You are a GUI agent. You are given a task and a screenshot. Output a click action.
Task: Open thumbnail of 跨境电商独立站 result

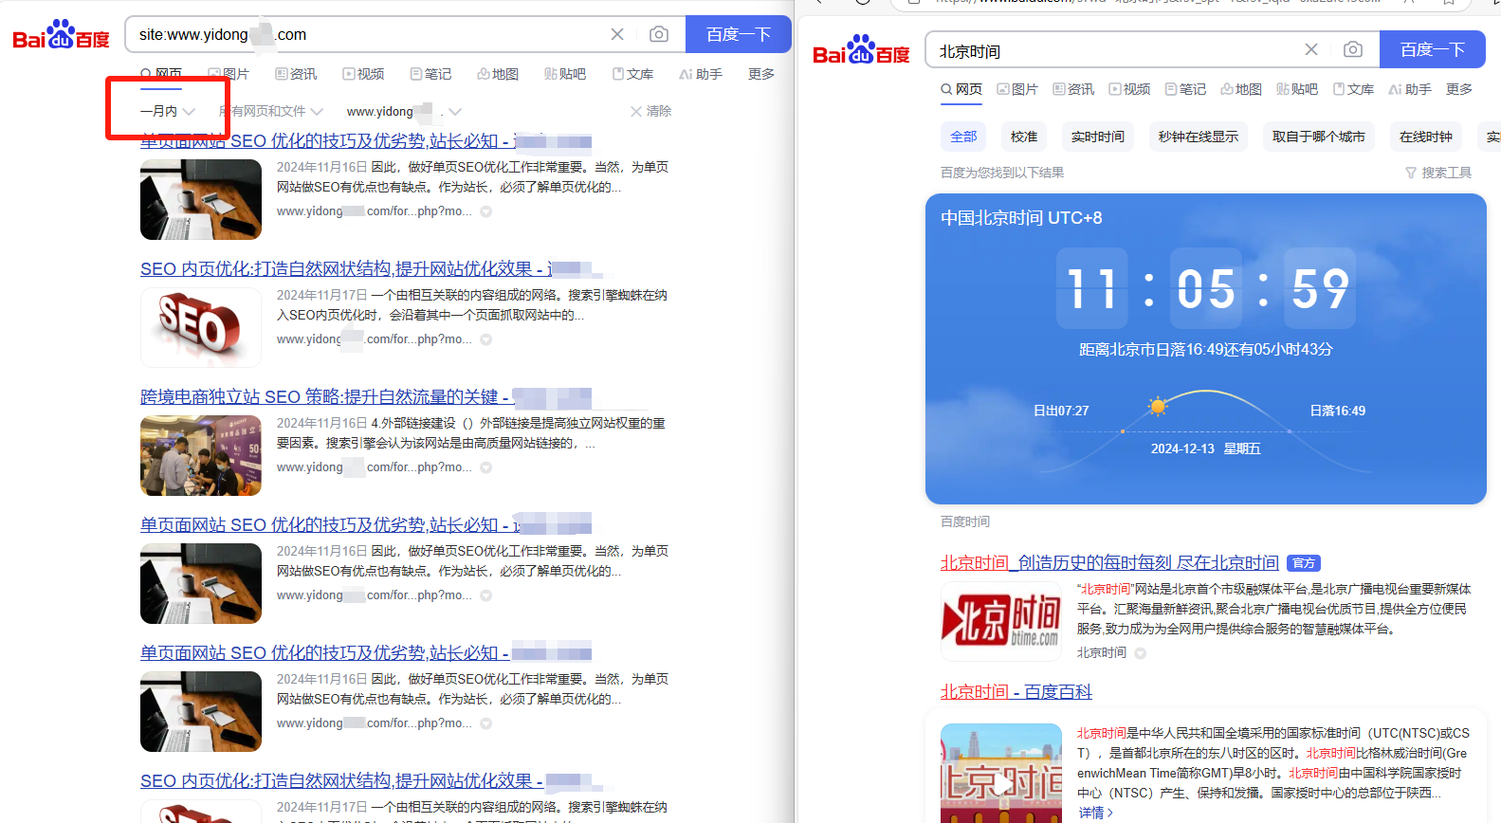click(201, 455)
